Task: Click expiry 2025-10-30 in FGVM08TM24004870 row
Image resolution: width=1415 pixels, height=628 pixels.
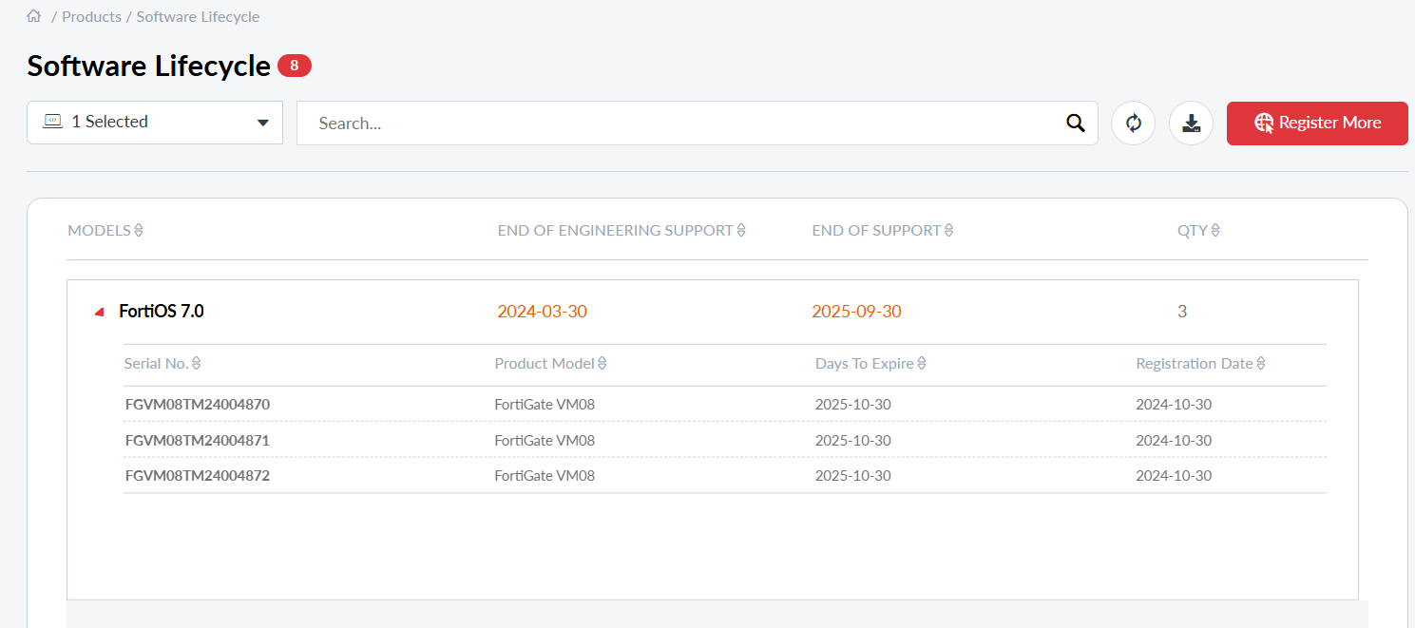Action: [853, 404]
